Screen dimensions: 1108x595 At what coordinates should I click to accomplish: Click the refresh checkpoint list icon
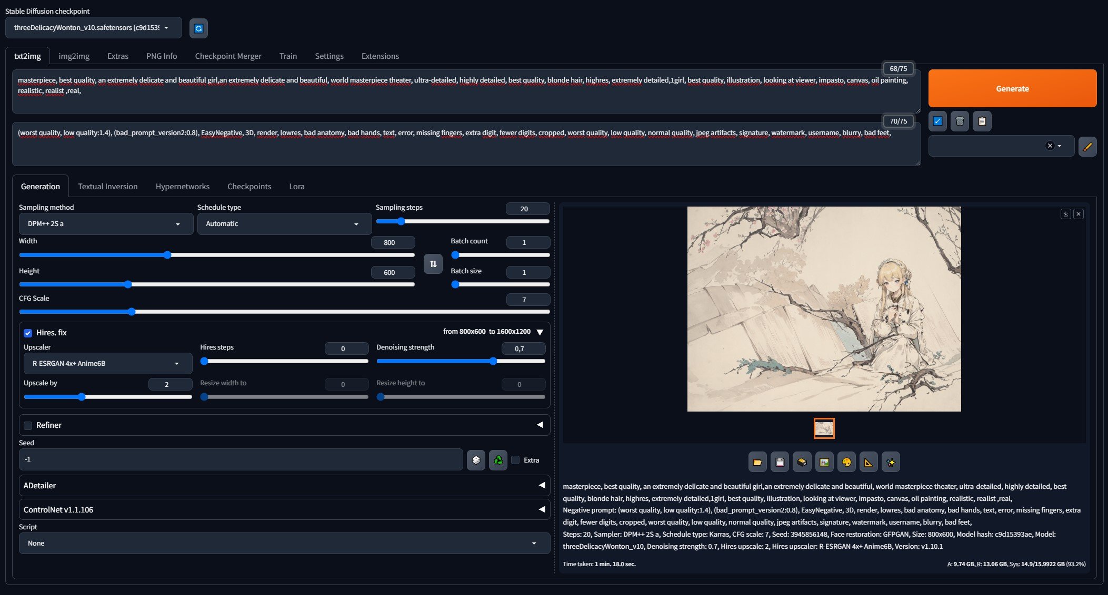point(198,28)
